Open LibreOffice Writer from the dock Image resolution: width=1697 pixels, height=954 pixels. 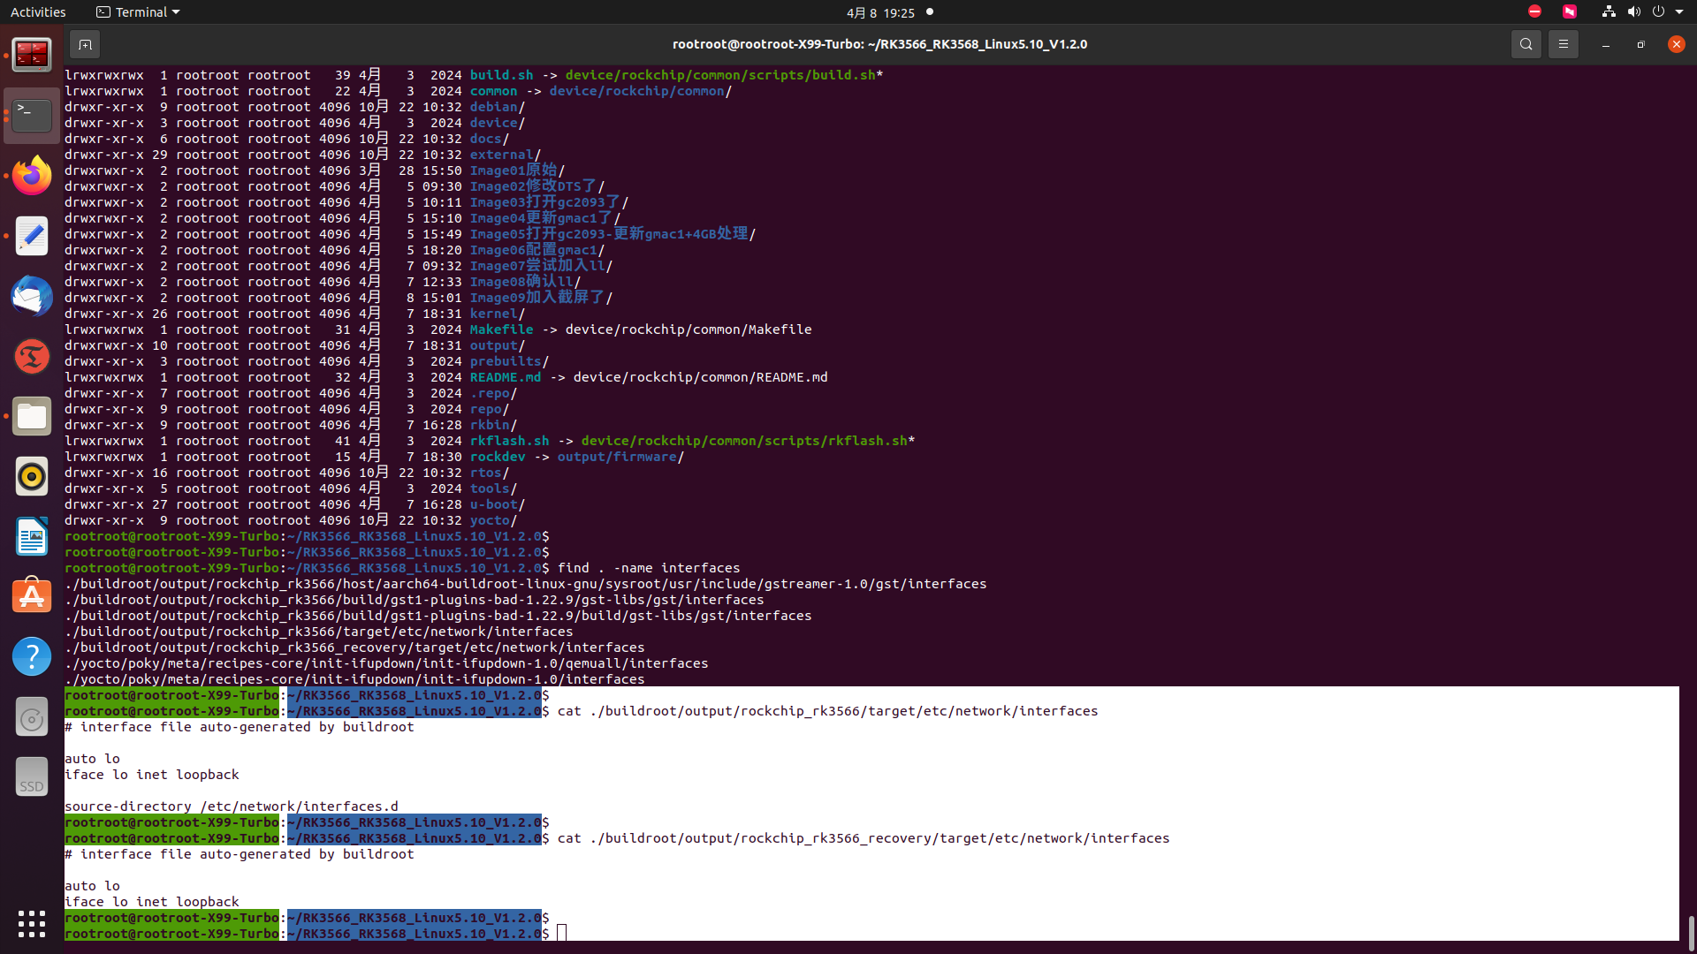[32, 536]
